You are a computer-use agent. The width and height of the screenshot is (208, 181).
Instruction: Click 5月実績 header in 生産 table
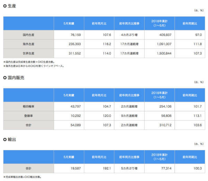69,24
